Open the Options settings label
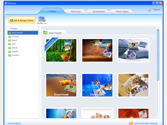 [x=157, y=10]
